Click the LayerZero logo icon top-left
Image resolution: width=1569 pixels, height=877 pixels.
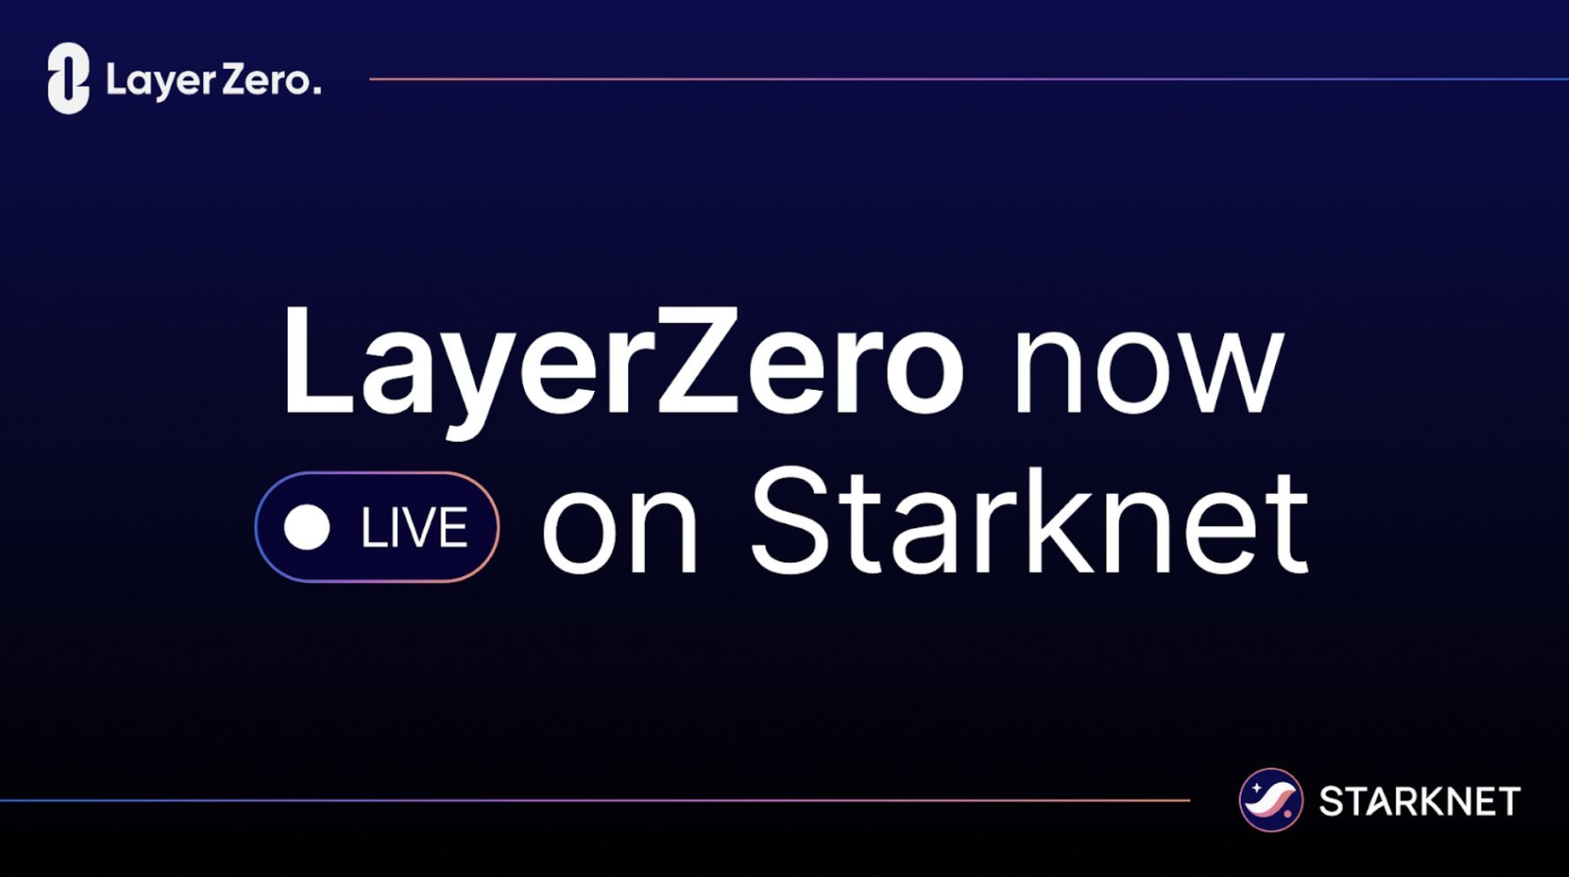68,79
